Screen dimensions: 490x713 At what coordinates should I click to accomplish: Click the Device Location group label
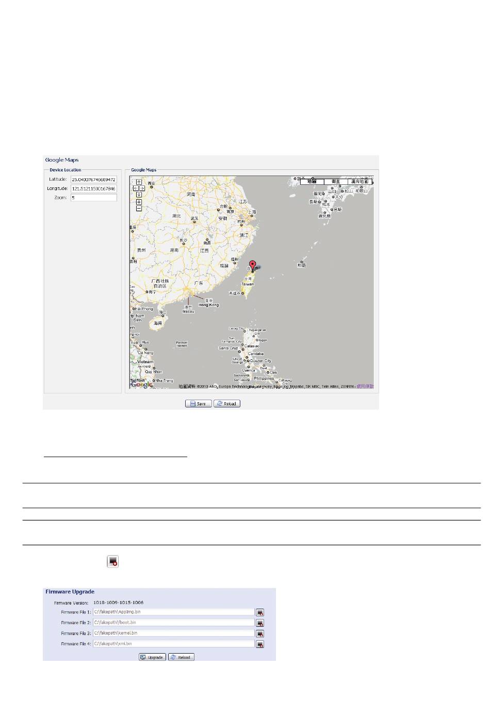[x=66, y=170]
